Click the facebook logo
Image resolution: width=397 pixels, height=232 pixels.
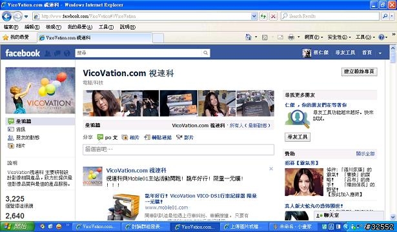pyautogui.click(x=23, y=53)
